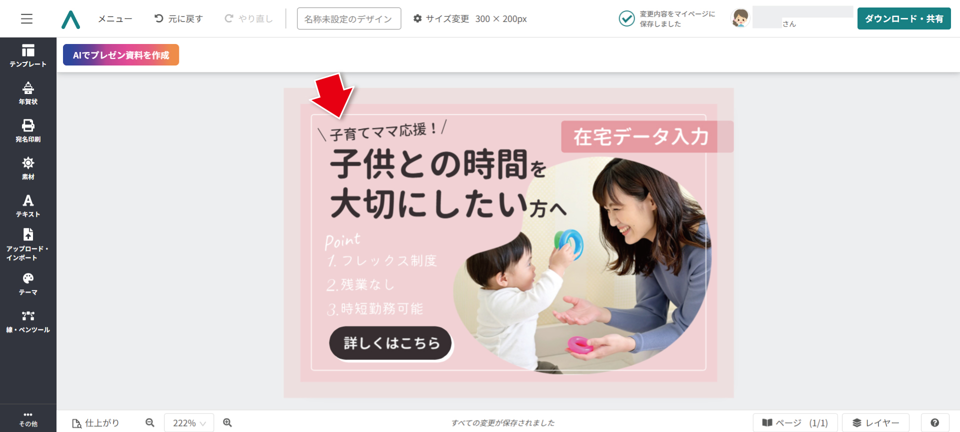Screen dimensions: 960x432
Task: Open the テンプレート sidebar panel
Action: pos(28,56)
